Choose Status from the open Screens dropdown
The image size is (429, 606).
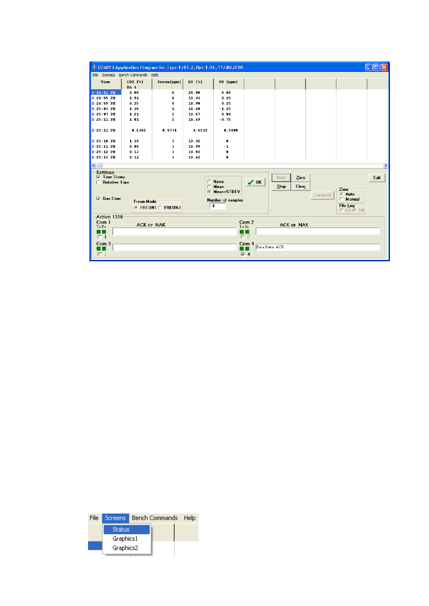tap(127, 530)
